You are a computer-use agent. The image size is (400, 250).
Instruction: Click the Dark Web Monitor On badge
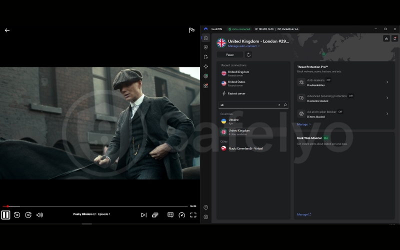[x=326, y=138]
